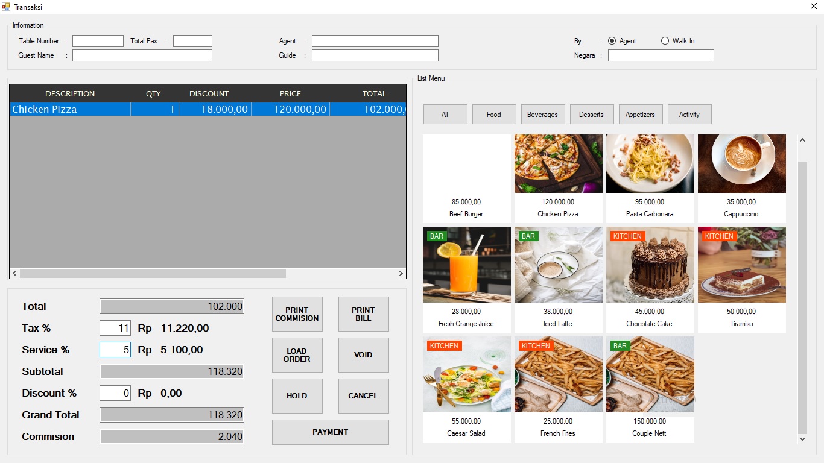This screenshot has width=824, height=463.
Task: Click right arrow of order table scrollbar
Action: (401, 274)
